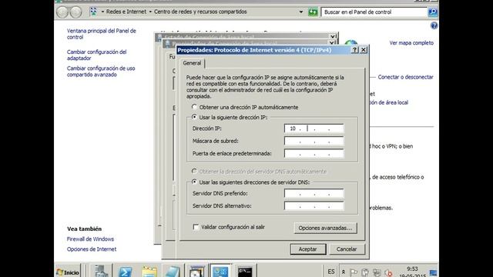Image resolution: width=493 pixels, height=277 pixels.
Task: Click the ES language indicator
Action: point(331,272)
